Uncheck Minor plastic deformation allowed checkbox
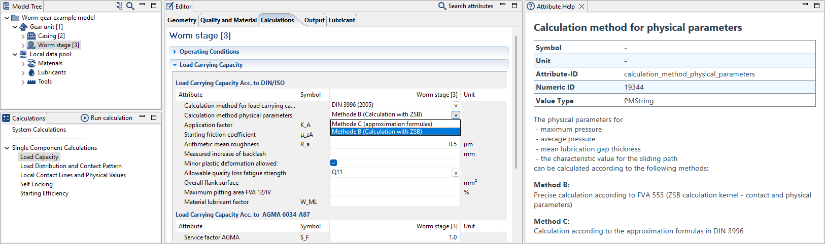 coord(333,163)
